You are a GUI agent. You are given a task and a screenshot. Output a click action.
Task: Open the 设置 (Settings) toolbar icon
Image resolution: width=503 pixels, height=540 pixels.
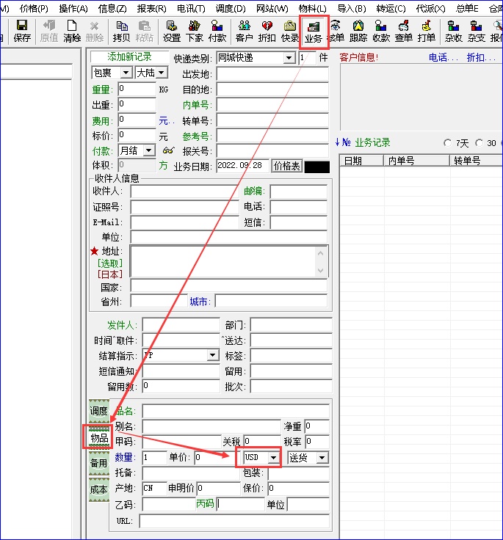click(171, 31)
